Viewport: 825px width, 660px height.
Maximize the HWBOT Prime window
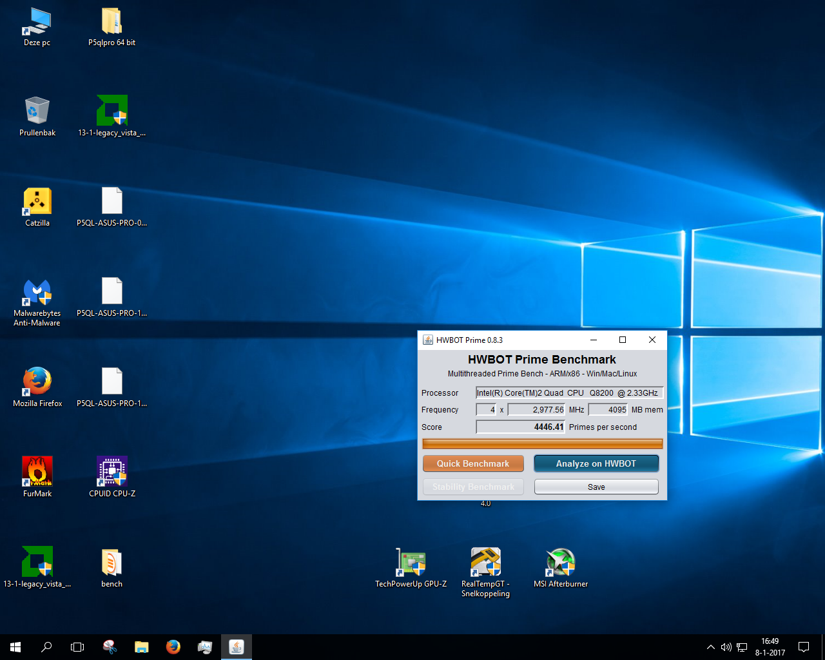pos(623,340)
